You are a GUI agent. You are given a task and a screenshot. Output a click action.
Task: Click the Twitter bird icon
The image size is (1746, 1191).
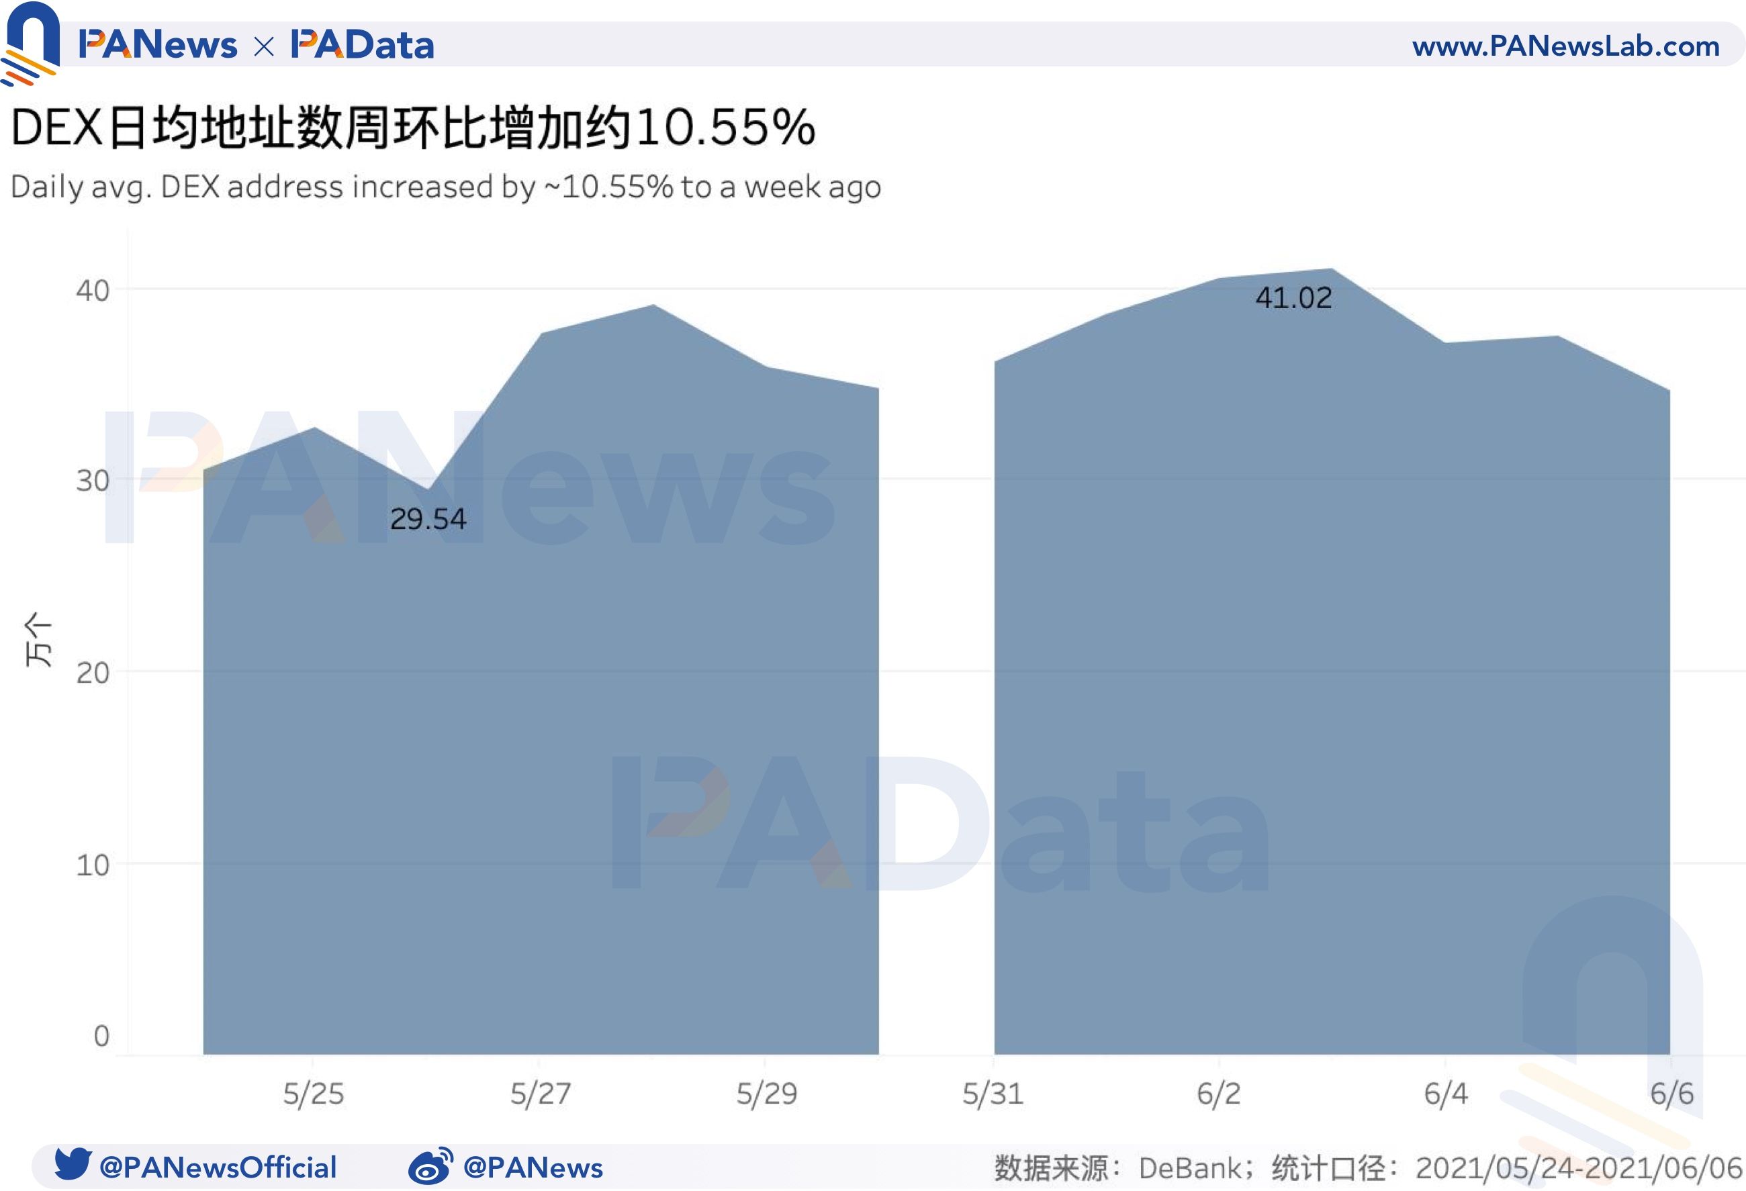tap(73, 1163)
